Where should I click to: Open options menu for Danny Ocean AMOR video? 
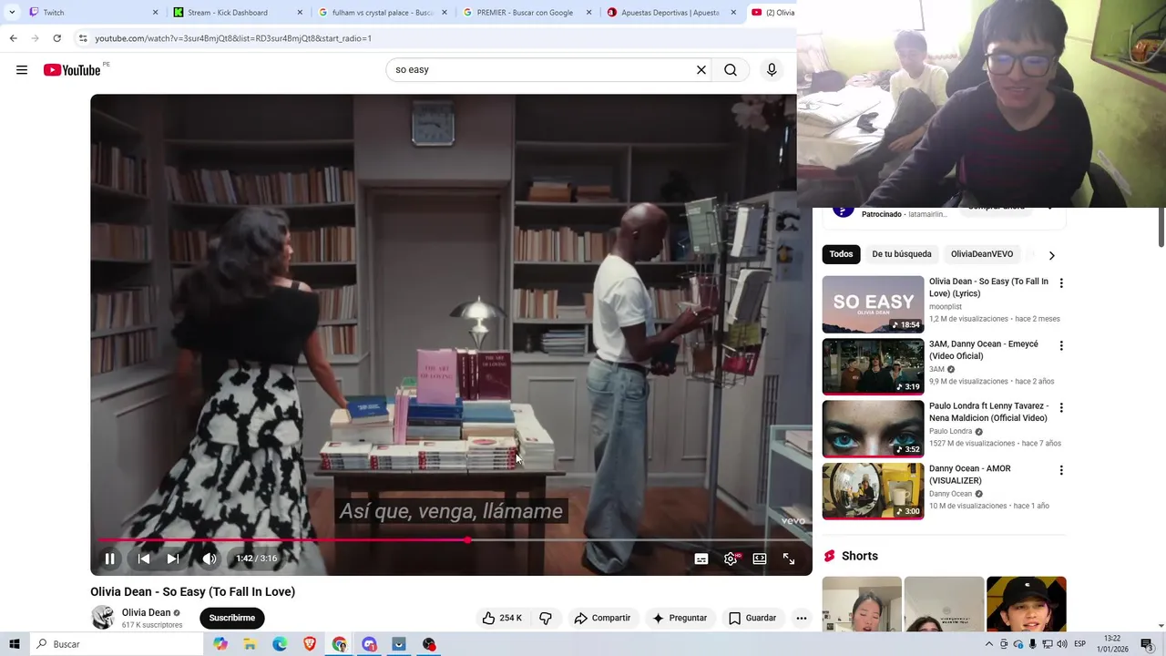(1061, 471)
